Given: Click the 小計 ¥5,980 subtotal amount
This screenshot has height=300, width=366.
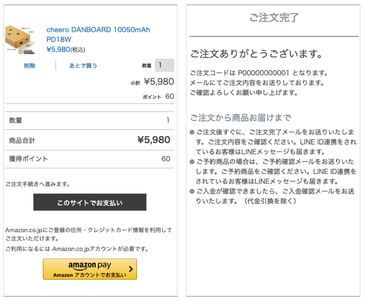Looking at the screenshot, I should point(159,81).
